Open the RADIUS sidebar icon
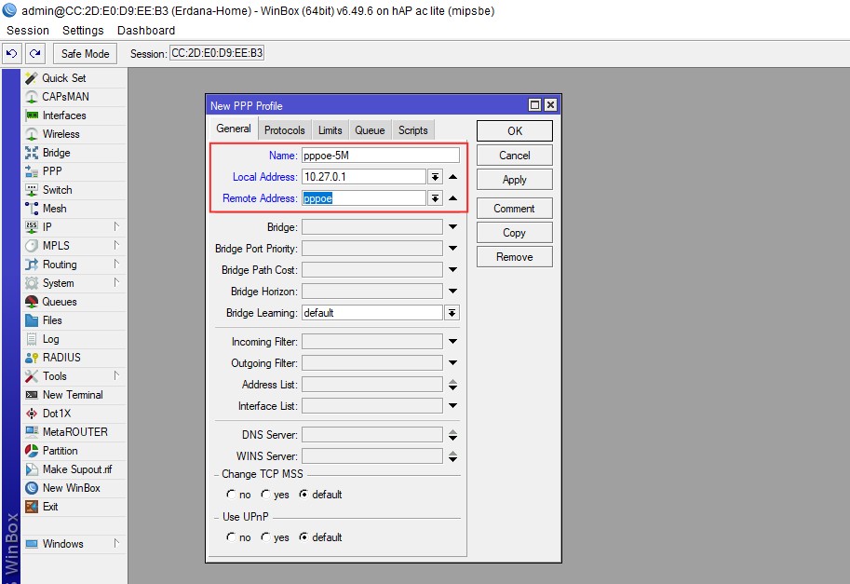Viewport: 850px width, 584px height. (32, 358)
